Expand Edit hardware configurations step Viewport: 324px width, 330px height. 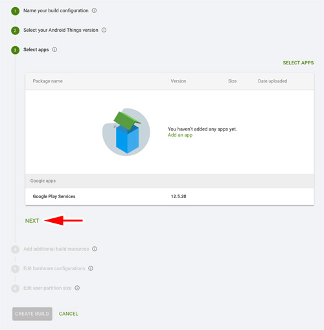54,268
